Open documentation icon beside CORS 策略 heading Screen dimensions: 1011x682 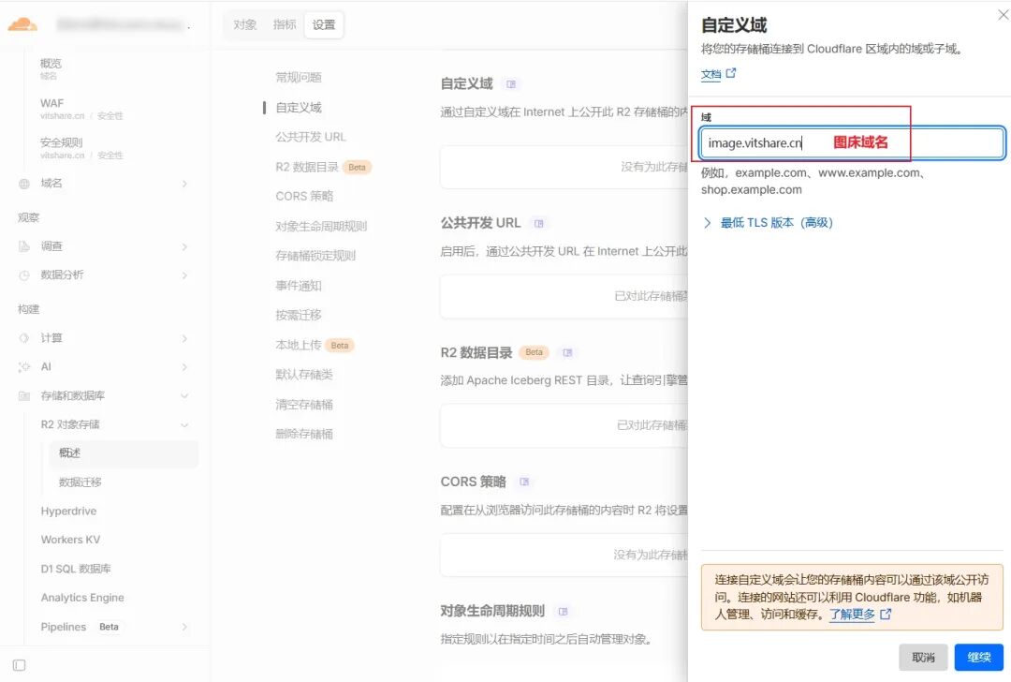coord(524,482)
